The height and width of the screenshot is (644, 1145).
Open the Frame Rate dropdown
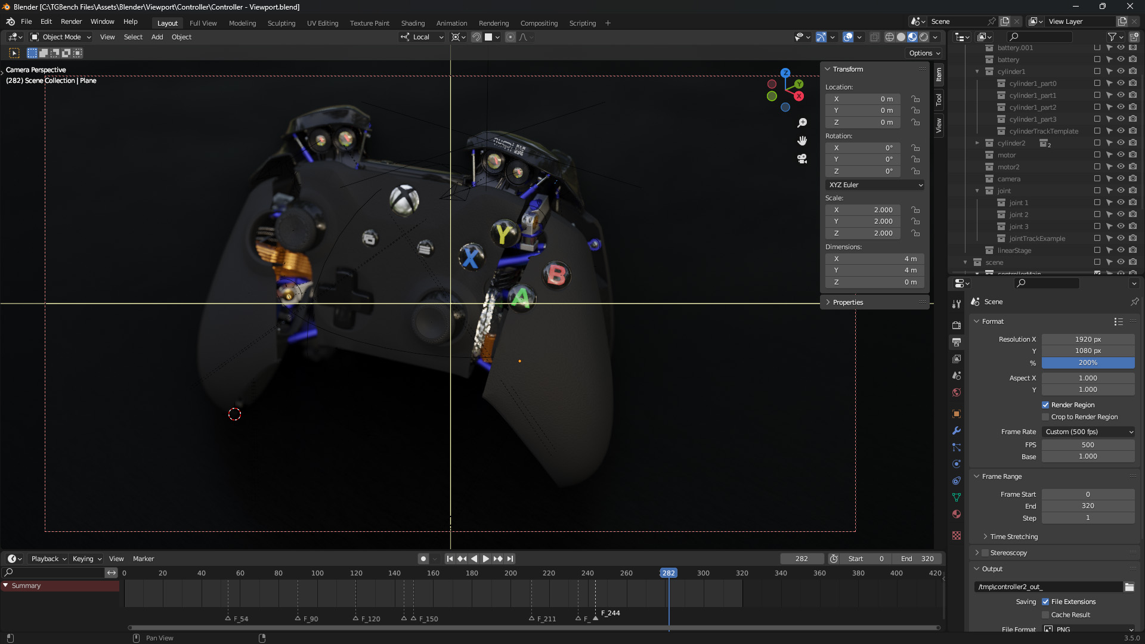tap(1088, 432)
